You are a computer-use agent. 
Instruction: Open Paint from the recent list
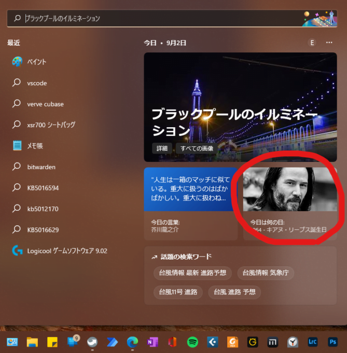(36, 62)
